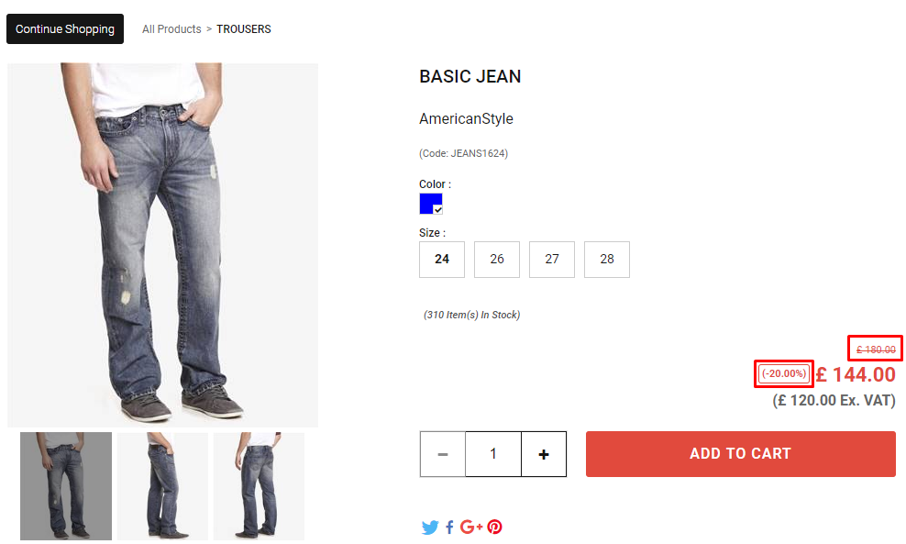Screen dimensions: 906x544
Task: Select the side view jeans thumbnail
Action: tap(162, 486)
